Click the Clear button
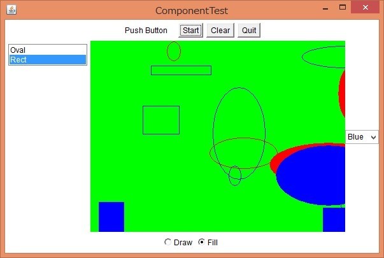 [x=220, y=31]
